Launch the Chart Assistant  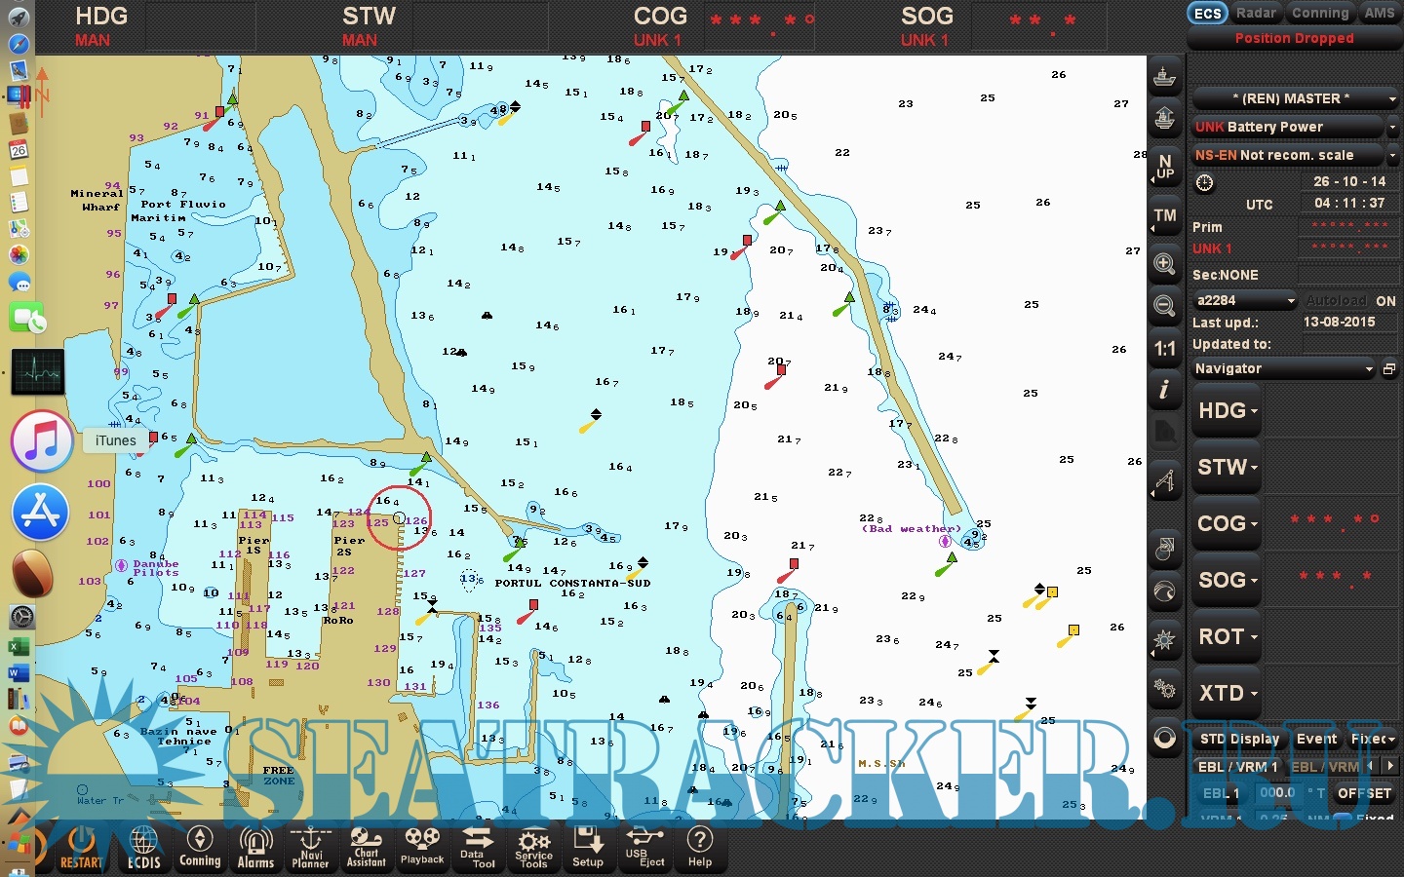coord(367,848)
